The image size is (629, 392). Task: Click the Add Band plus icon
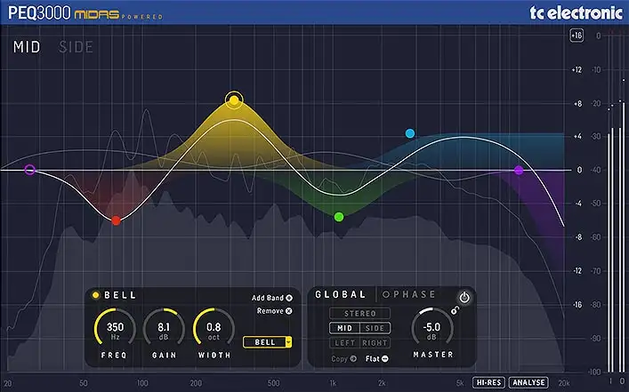[x=289, y=298]
